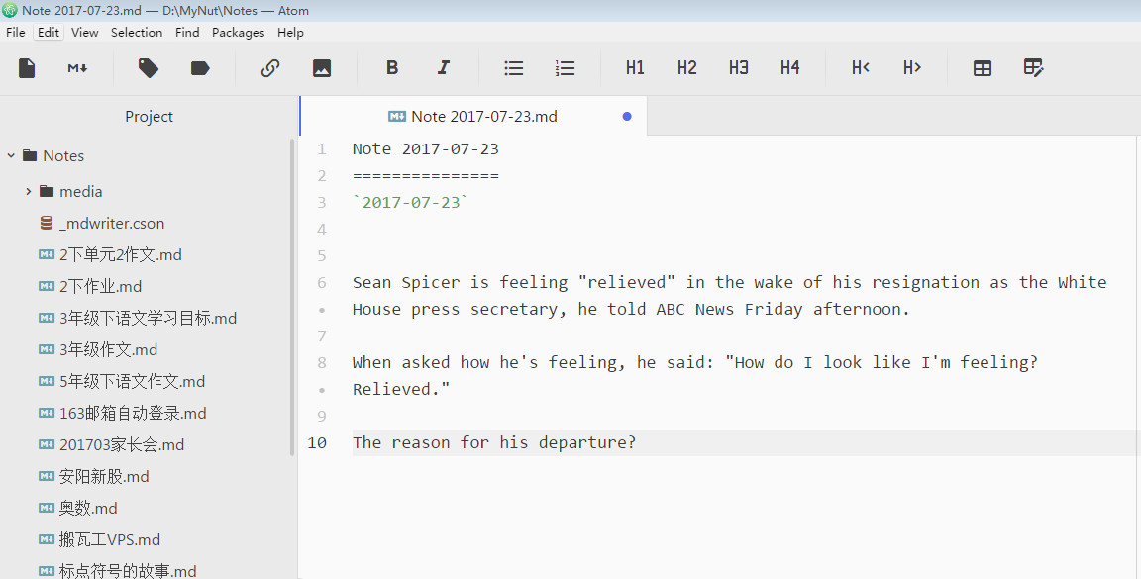Click line number 10 in gutter
Image resolution: width=1141 pixels, height=579 pixels.
(317, 443)
